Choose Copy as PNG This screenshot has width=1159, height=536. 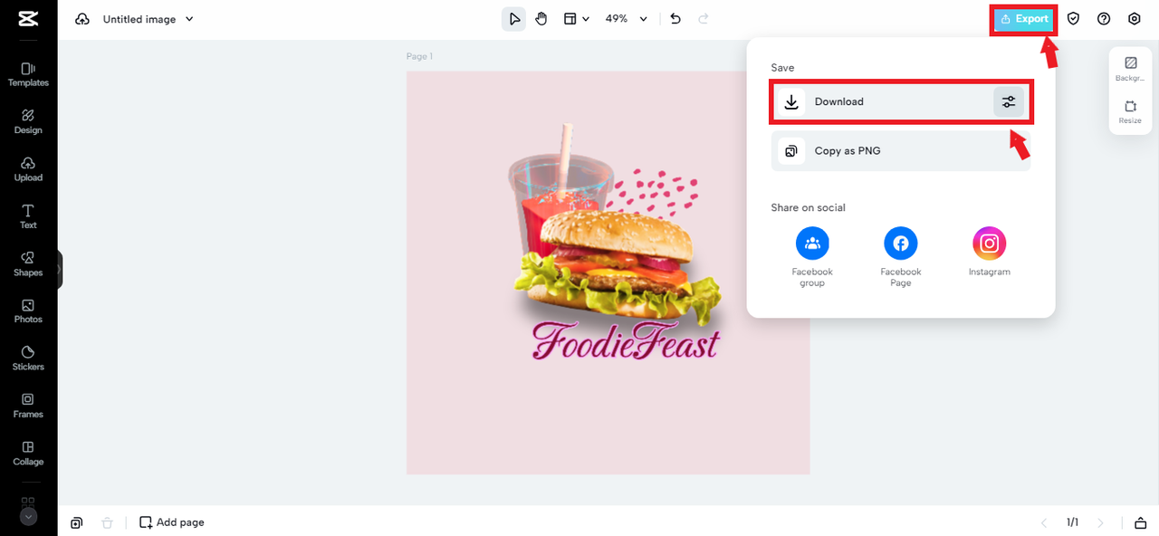(x=901, y=151)
